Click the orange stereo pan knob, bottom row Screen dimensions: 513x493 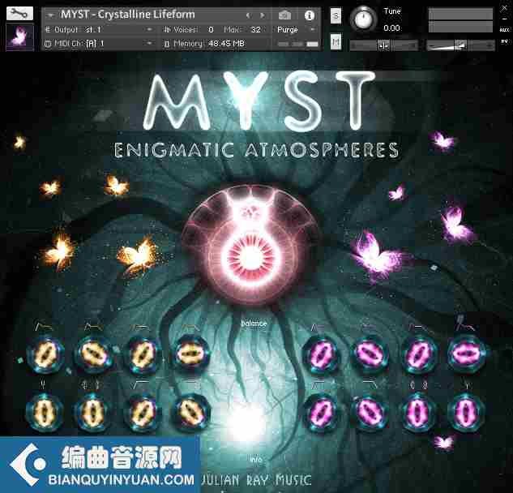point(92,412)
